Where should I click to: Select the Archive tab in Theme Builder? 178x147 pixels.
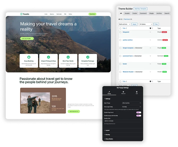tap(159, 13)
